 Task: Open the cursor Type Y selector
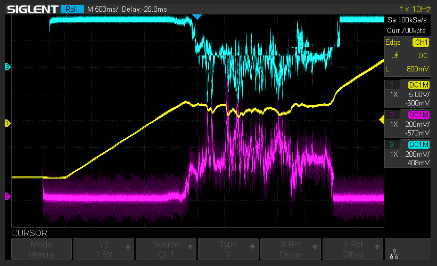click(x=228, y=249)
